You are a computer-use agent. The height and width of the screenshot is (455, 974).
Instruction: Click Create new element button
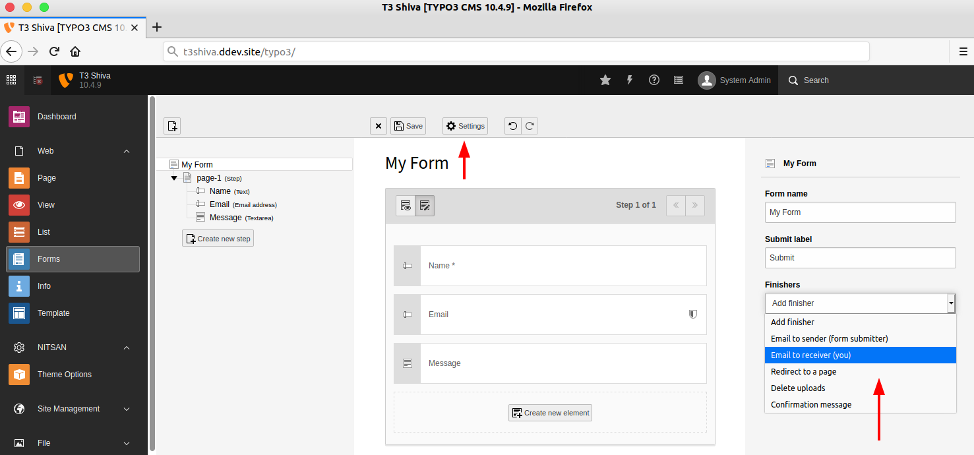click(551, 413)
